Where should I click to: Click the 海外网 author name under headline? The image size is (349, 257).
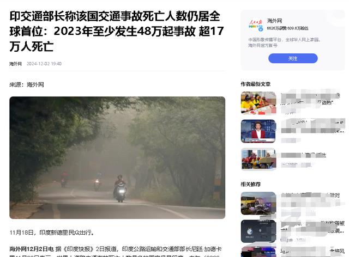(16, 64)
